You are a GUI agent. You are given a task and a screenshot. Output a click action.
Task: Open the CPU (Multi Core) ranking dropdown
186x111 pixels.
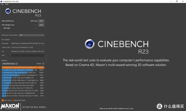coord(10,64)
